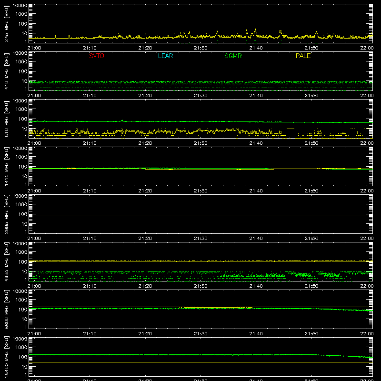Click the 10 tick on 1415 MHz axis

click(24, 176)
